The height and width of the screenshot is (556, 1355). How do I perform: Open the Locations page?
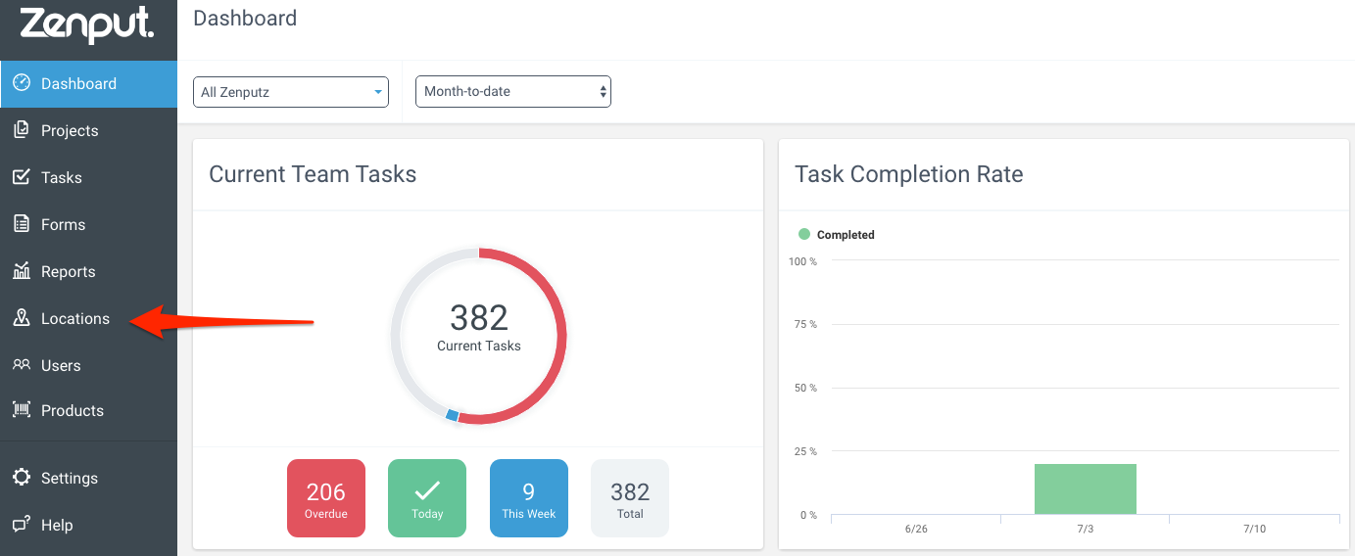pyautogui.click(x=88, y=319)
